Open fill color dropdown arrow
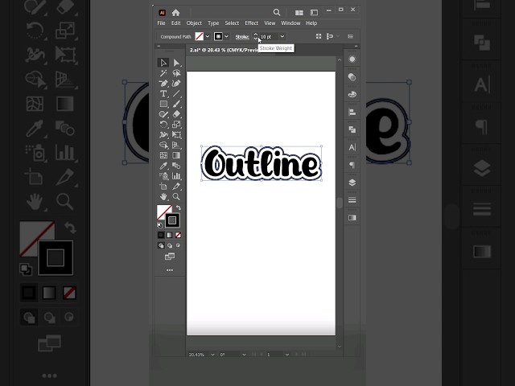 coord(208,36)
